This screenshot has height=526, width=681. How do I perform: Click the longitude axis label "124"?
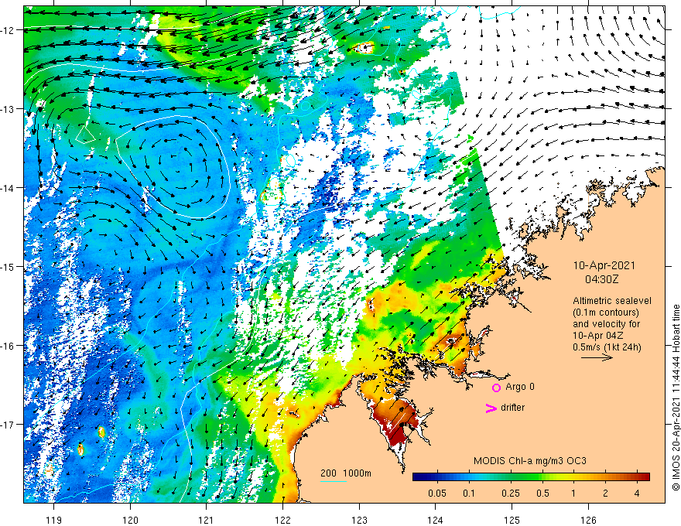click(436, 520)
